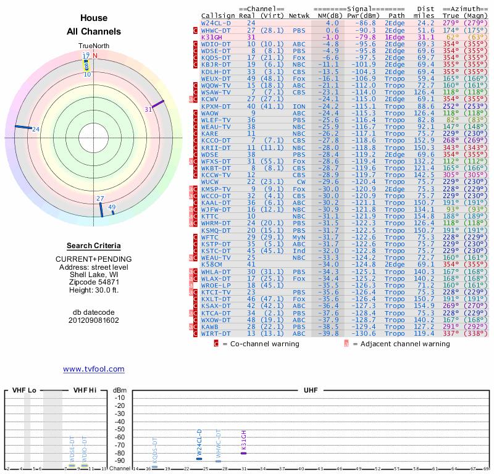This screenshot has height=474, width=494.
Task: Click the WHWC-DT marker in the UHF spectrum chart
Action: [218, 461]
